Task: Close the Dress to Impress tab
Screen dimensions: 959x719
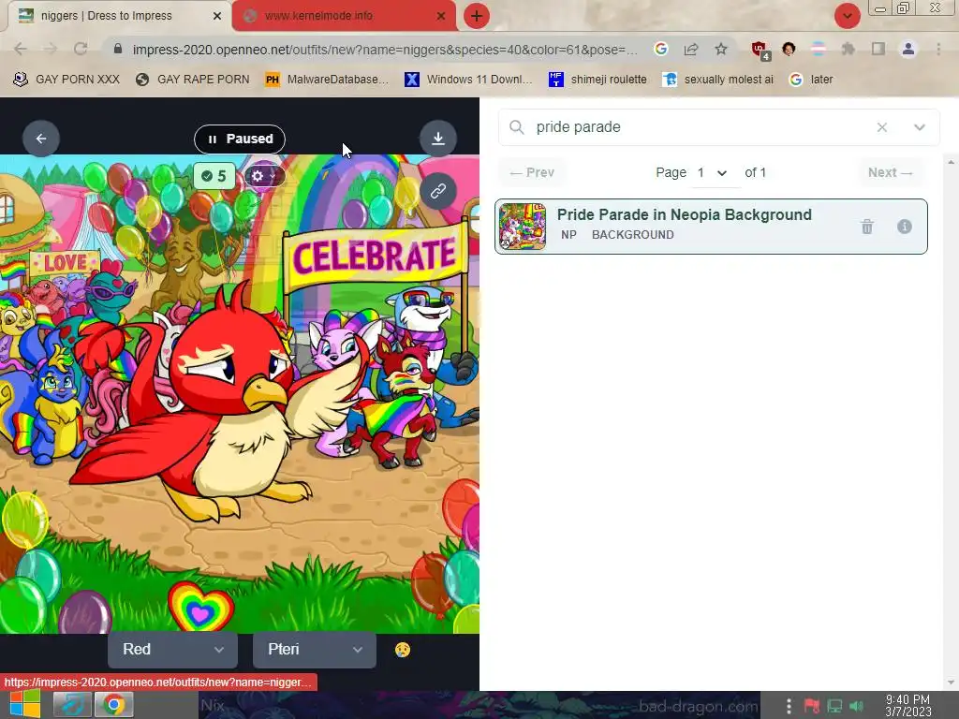Action: tap(217, 16)
